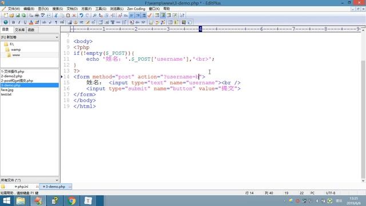366x206 pixels.
Task: Click the Windows Start button
Action: 6,201
